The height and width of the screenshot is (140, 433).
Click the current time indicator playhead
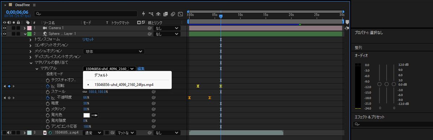[221, 16]
